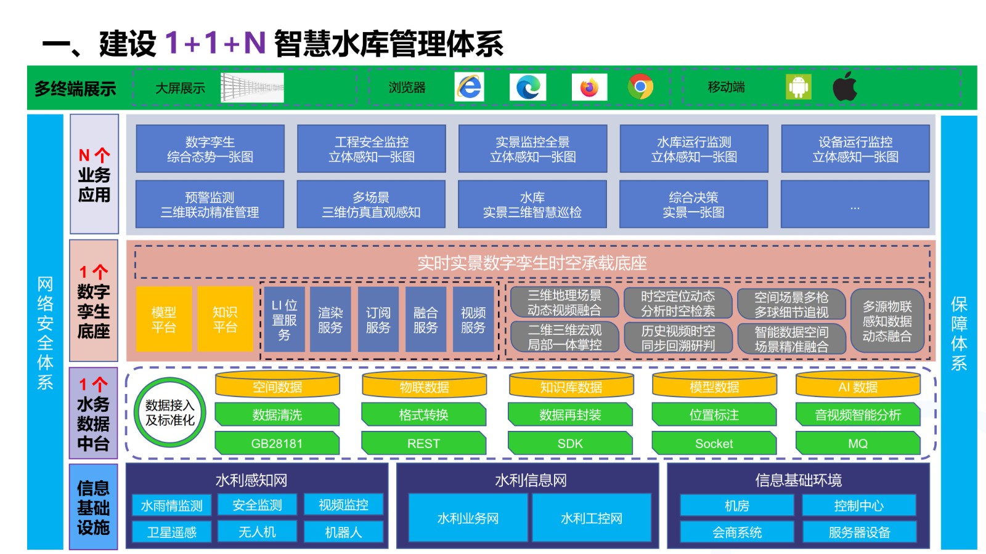Image resolution: width=986 pixels, height=554 pixels.
Task: Select the green 音视频智能分析 tag
Action: coord(858,414)
